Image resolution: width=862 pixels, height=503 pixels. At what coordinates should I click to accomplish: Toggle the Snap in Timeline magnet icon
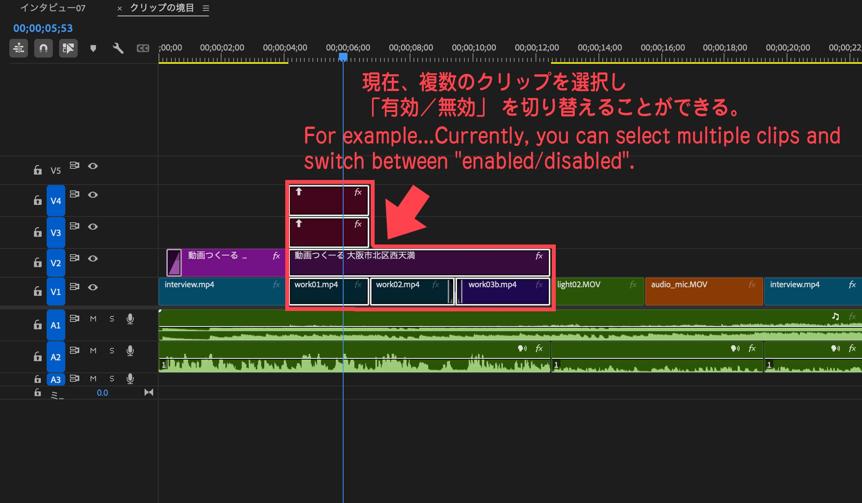tap(43, 49)
